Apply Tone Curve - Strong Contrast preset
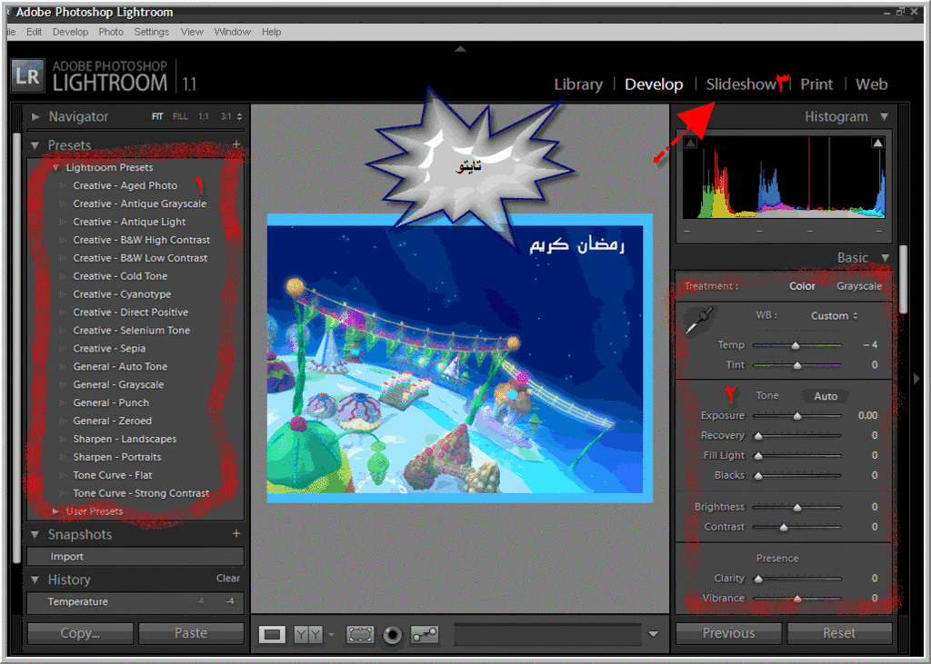This screenshot has width=931, height=664. coord(141,493)
